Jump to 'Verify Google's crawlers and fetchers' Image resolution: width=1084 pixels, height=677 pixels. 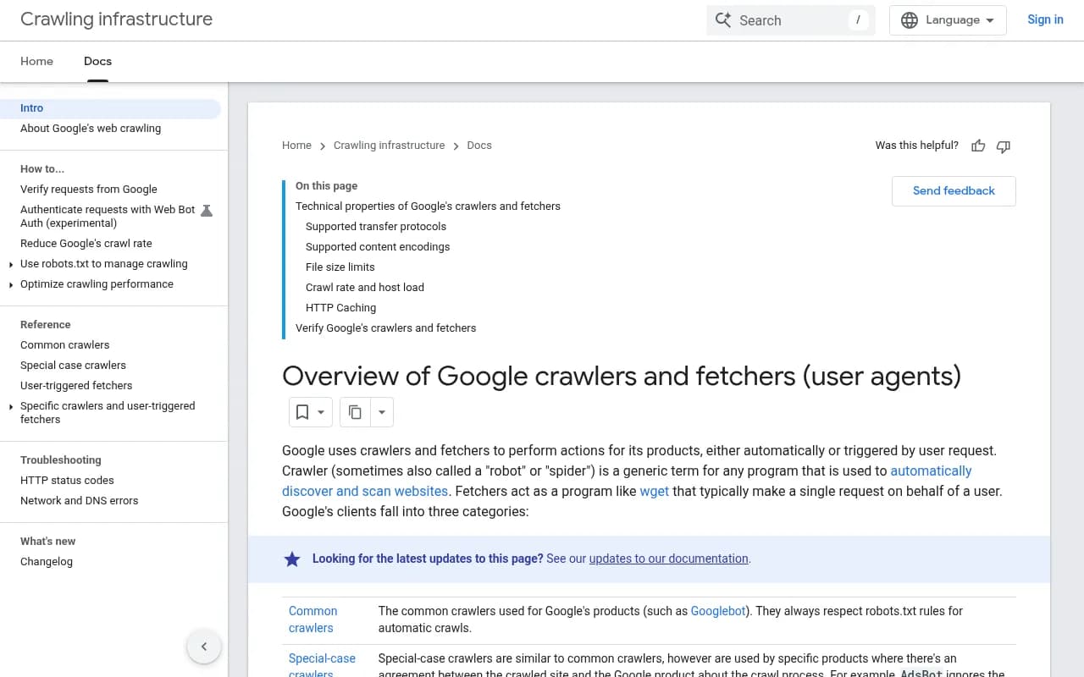[x=385, y=328]
